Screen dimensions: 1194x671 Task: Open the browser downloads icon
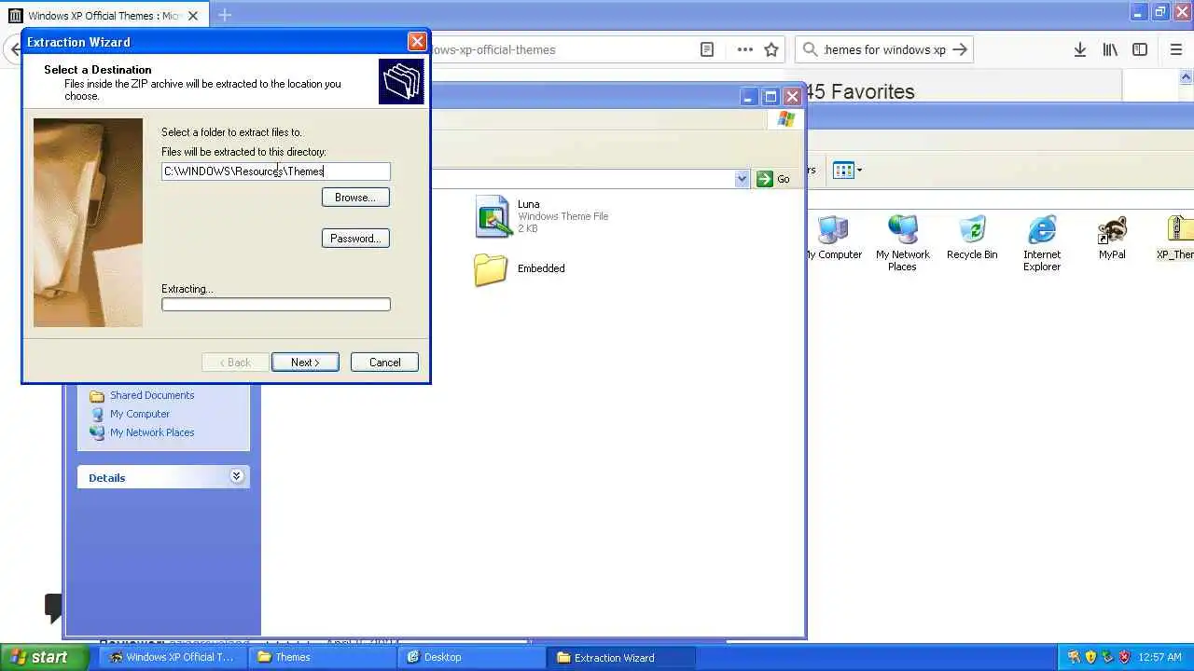(1079, 49)
